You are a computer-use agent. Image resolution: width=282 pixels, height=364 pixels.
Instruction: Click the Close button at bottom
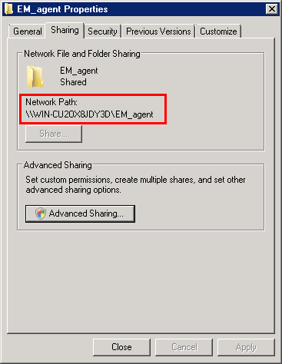tap(121, 347)
